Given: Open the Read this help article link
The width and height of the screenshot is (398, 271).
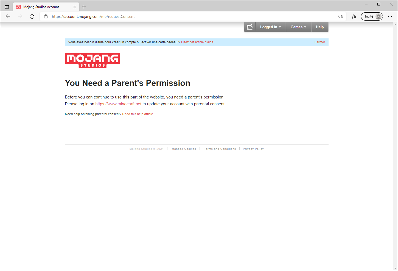Looking at the screenshot, I should click(138, 114).
